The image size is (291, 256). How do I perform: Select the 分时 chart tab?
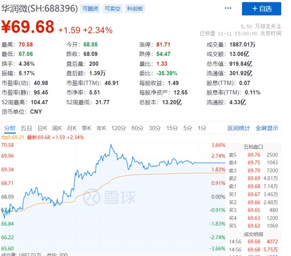(x=10, y=128)
